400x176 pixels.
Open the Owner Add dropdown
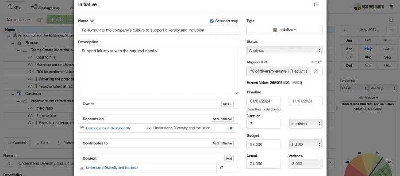point(227,104)
